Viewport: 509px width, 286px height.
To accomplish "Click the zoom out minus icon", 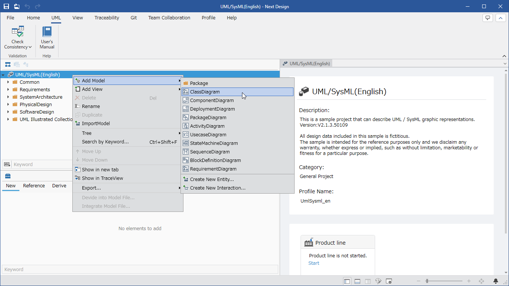I will point(419,281).
